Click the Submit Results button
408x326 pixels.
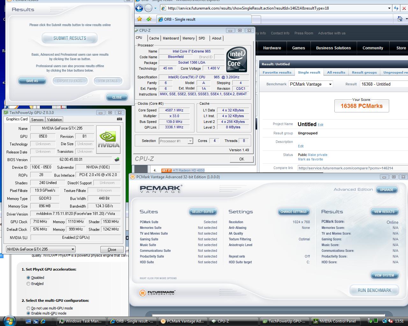tap(69, 38)
